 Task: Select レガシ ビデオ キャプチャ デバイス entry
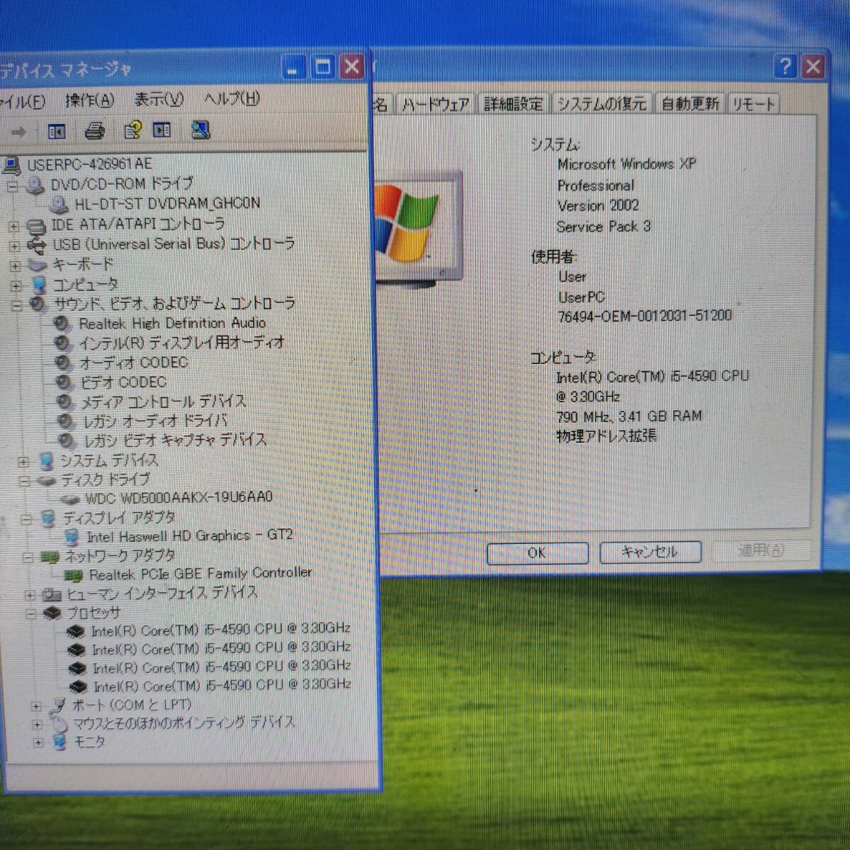click(x=175, y=440)
